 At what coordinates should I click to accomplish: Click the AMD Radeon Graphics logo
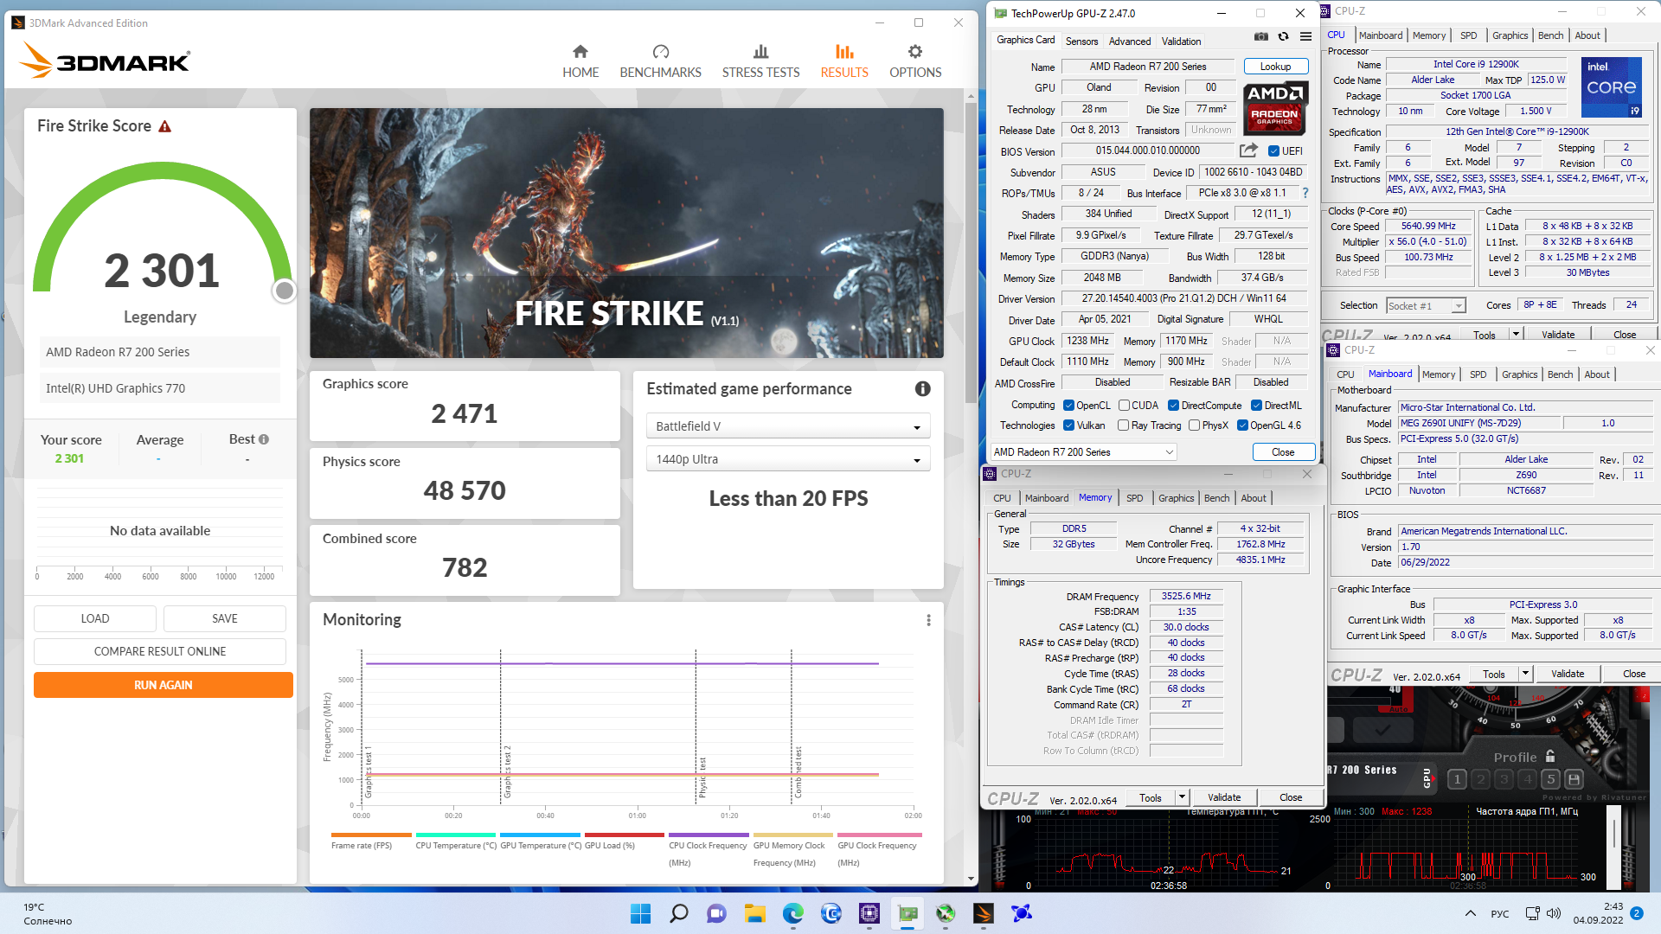click(x=1274, y=108)
